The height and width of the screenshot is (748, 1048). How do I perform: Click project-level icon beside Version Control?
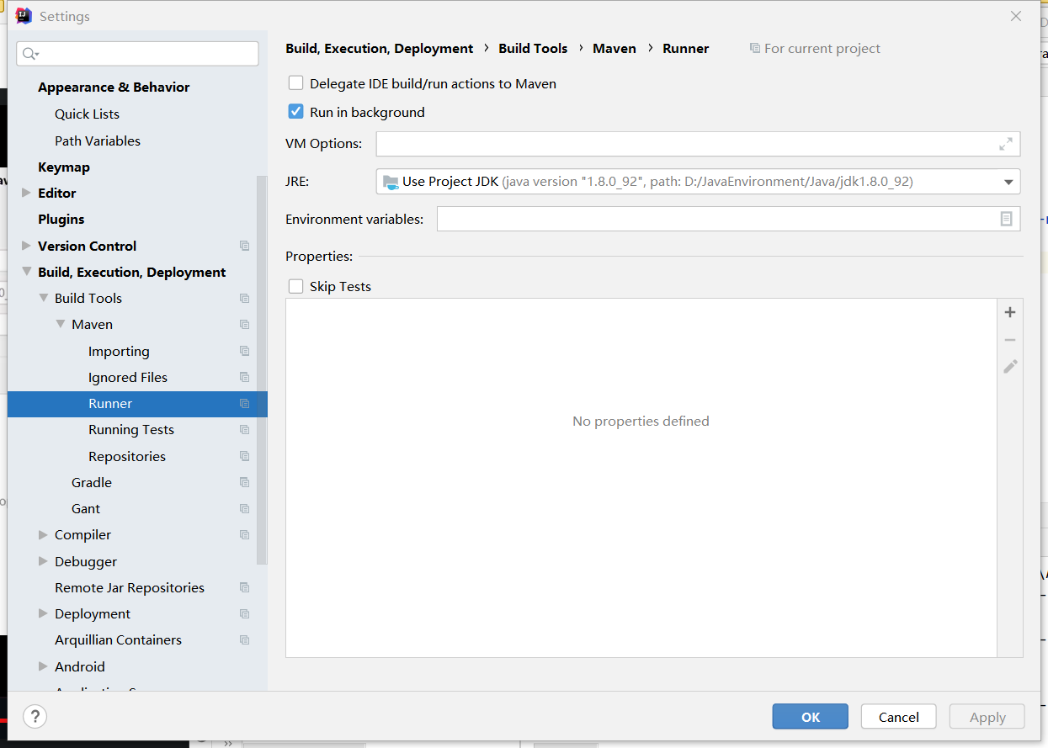click(x=244, y=246)
